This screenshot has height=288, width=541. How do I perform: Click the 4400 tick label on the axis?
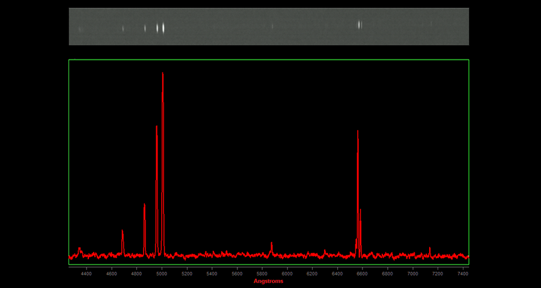pos(86,274)
